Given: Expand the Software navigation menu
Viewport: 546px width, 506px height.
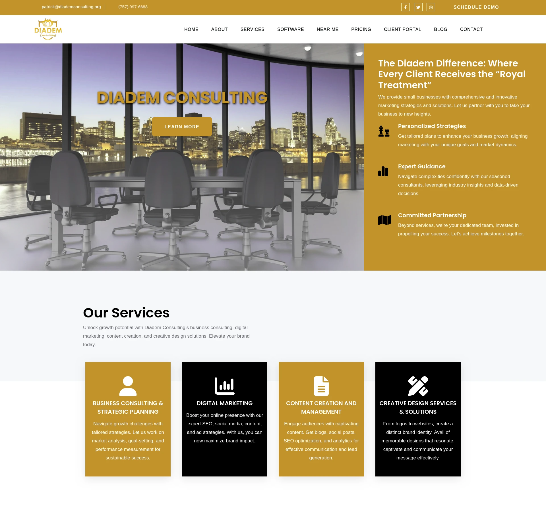Looking at the screenshot, I should tap(291, 30).
